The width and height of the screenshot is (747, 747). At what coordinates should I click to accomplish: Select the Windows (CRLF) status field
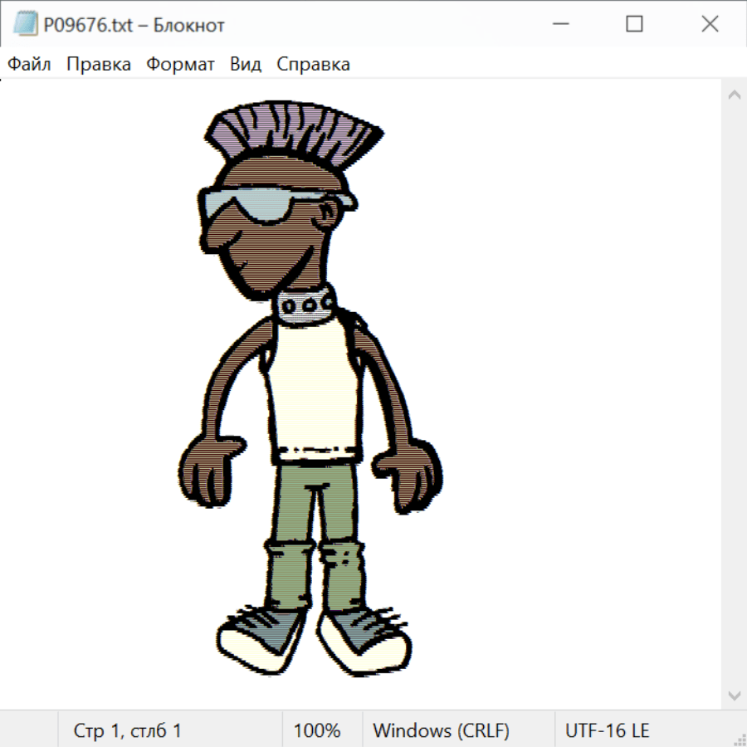click(x=441, y=730)
